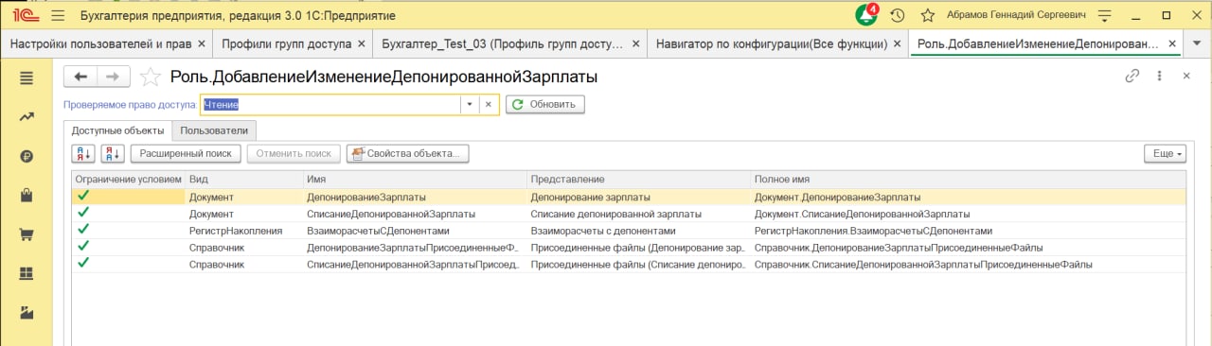Go forward with right arrow
Screen dimensions: 1212x346
click(113, 78)
